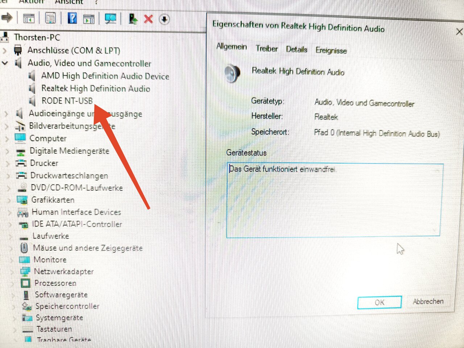Click the red X uninstall device icon
The width and height of the screenshot is (464, 348).
point(148,19)
